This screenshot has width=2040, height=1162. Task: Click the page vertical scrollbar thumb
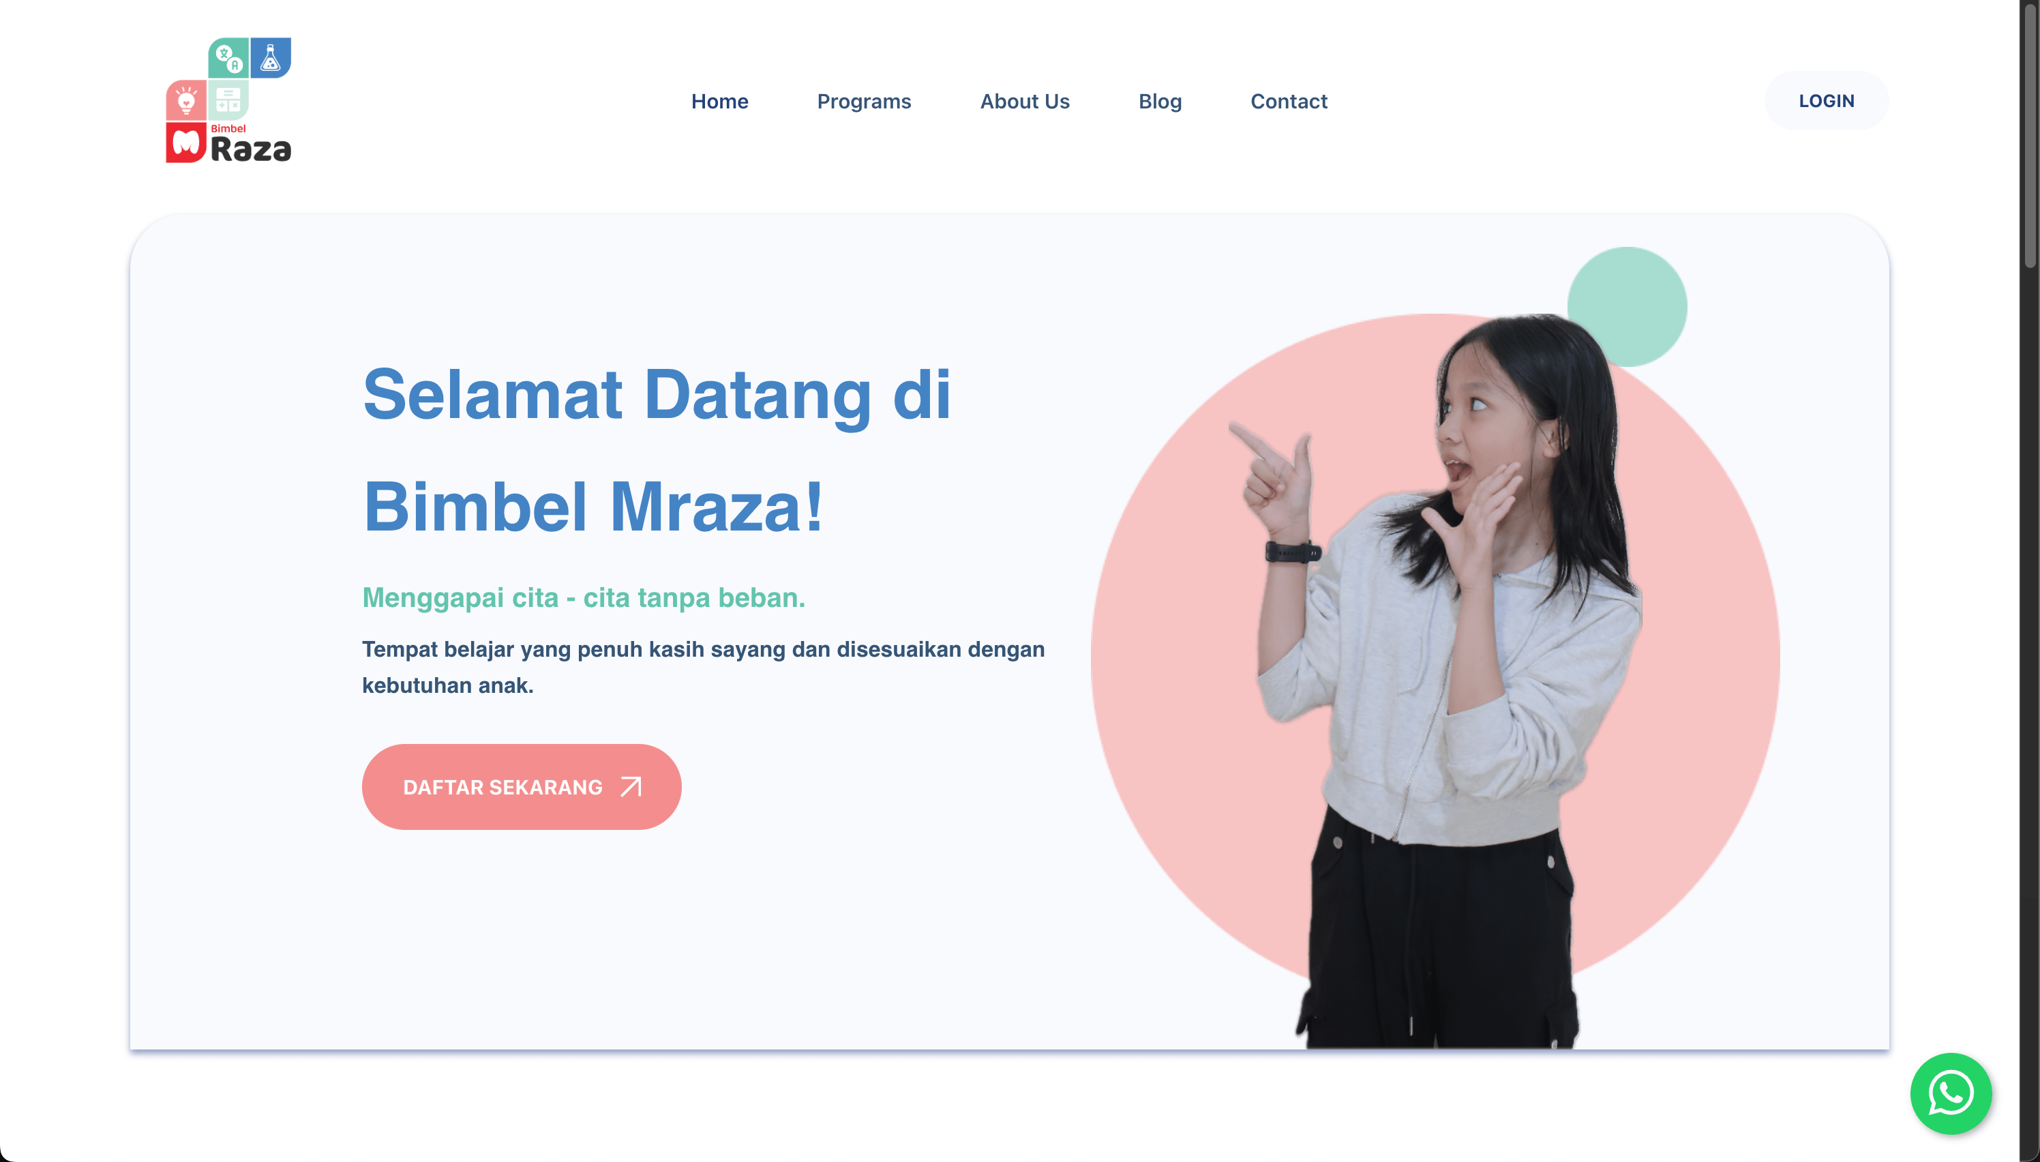point(2030,136)
